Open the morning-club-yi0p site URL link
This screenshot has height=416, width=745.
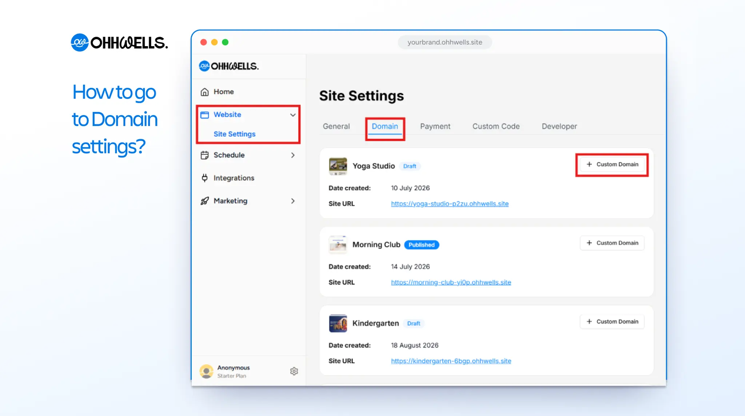pos(451,282)
